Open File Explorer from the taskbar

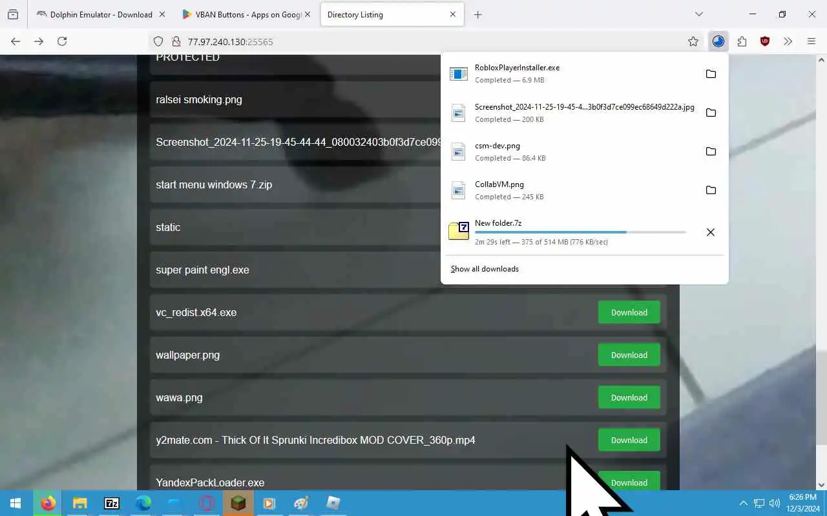(x=79, y=503)
